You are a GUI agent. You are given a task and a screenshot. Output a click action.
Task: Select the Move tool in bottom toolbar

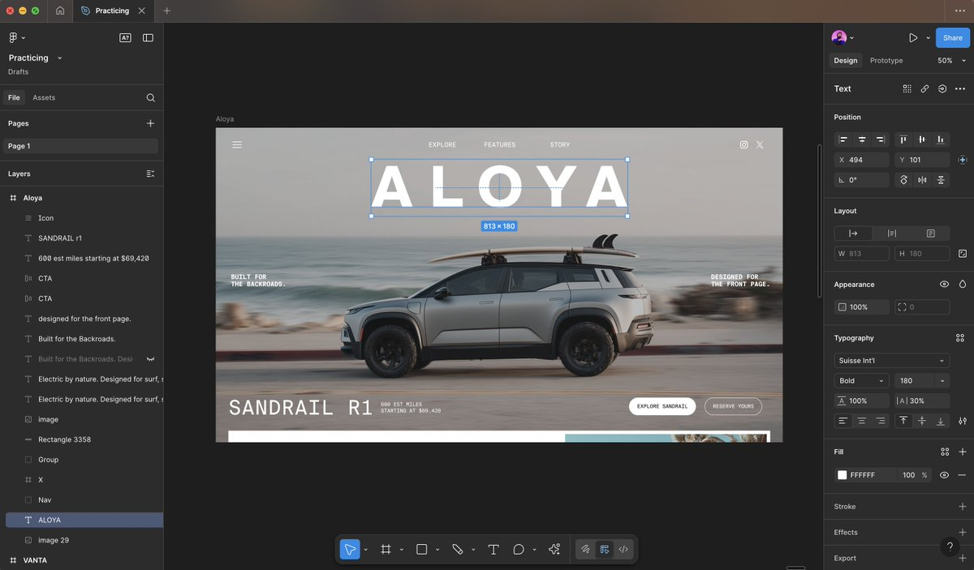[x=350, y=550]
